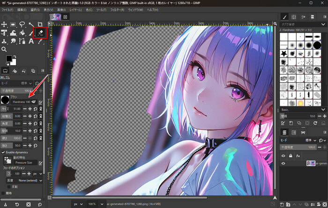
Task: Toggle the 間隔 link-to-brush button
Action: click(x=41, y=131)
